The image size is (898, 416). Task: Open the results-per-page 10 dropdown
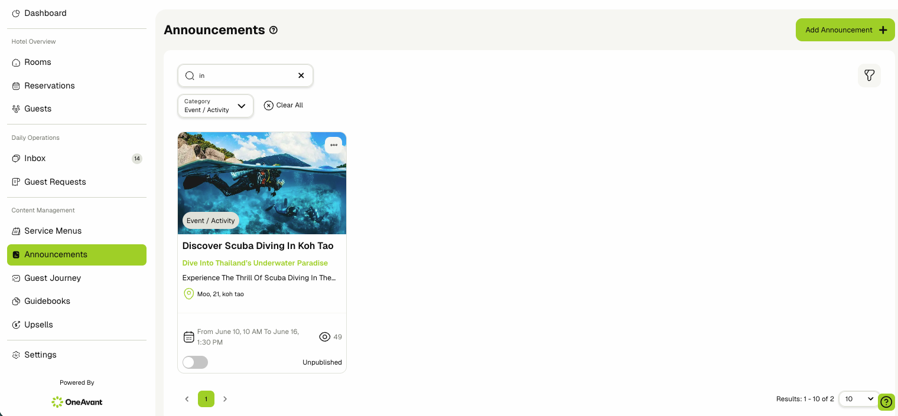[860, 399]
